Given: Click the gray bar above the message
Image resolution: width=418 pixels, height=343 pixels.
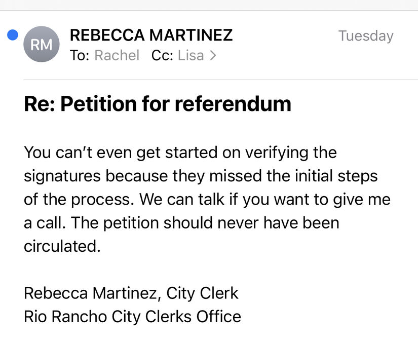Looking at the screenshot, I should tap(209, 5).
